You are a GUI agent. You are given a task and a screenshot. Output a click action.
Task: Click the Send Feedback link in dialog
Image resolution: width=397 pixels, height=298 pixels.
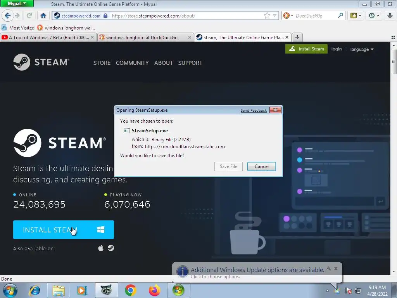point(254,111)
